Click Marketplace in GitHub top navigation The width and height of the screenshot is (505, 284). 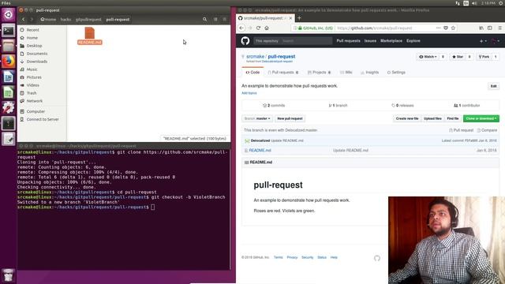click(391, 41)
